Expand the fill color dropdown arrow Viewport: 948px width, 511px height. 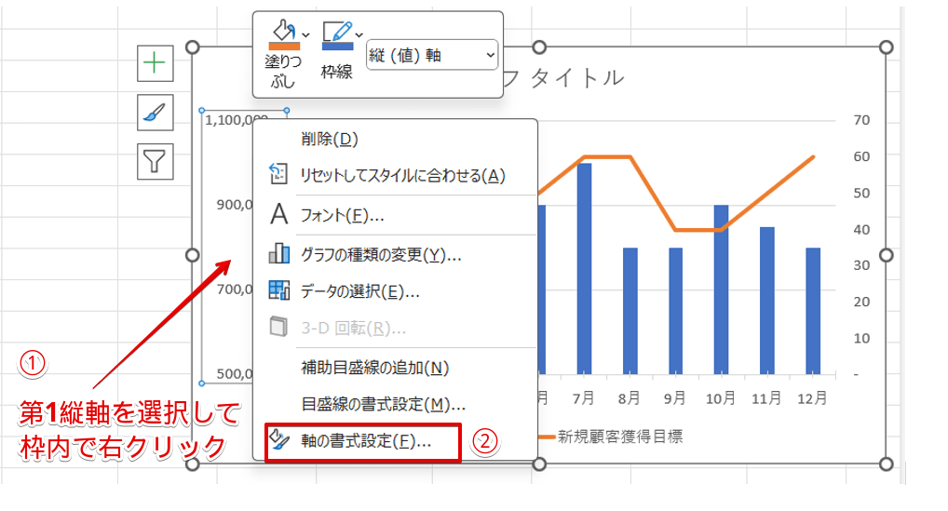(x=306, y=34)
